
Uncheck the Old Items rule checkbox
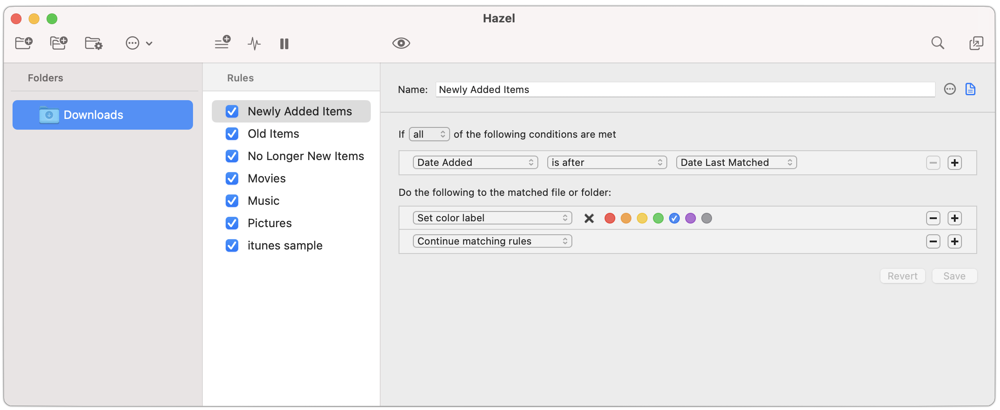232,134
